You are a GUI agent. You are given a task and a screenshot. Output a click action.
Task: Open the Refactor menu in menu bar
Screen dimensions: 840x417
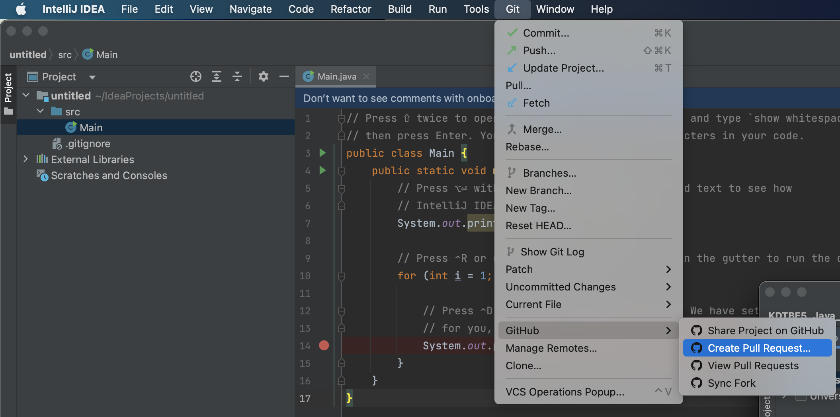351,9
